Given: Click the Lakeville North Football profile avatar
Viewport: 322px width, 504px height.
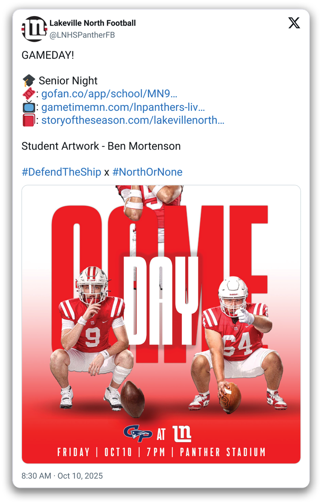Looking at the screenshot, I should pos(34,29).
